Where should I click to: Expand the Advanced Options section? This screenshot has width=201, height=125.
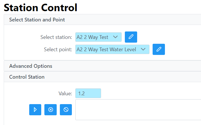[x=31, y=66]
